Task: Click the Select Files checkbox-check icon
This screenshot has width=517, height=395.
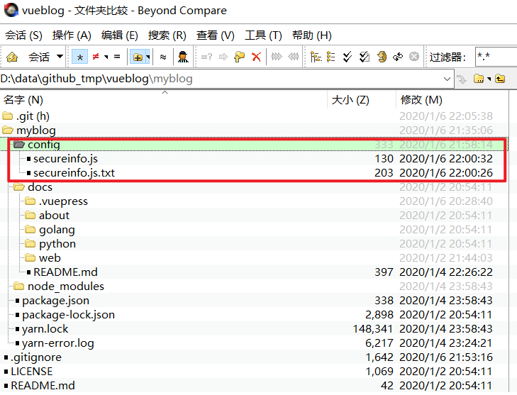Action: click(x=364, y=57)
